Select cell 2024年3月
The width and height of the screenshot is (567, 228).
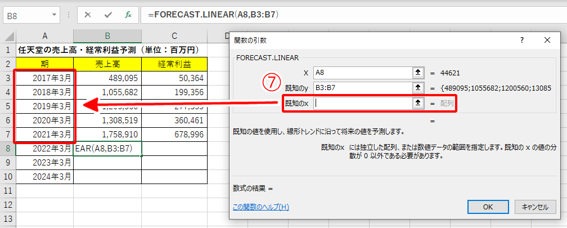[x=45, y=177]
